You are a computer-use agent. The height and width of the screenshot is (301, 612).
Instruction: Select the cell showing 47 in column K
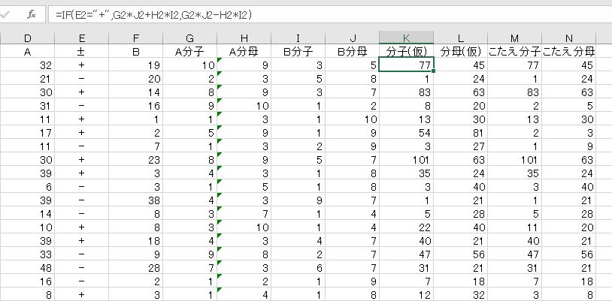pyautogui.click(x=406, y=254)
